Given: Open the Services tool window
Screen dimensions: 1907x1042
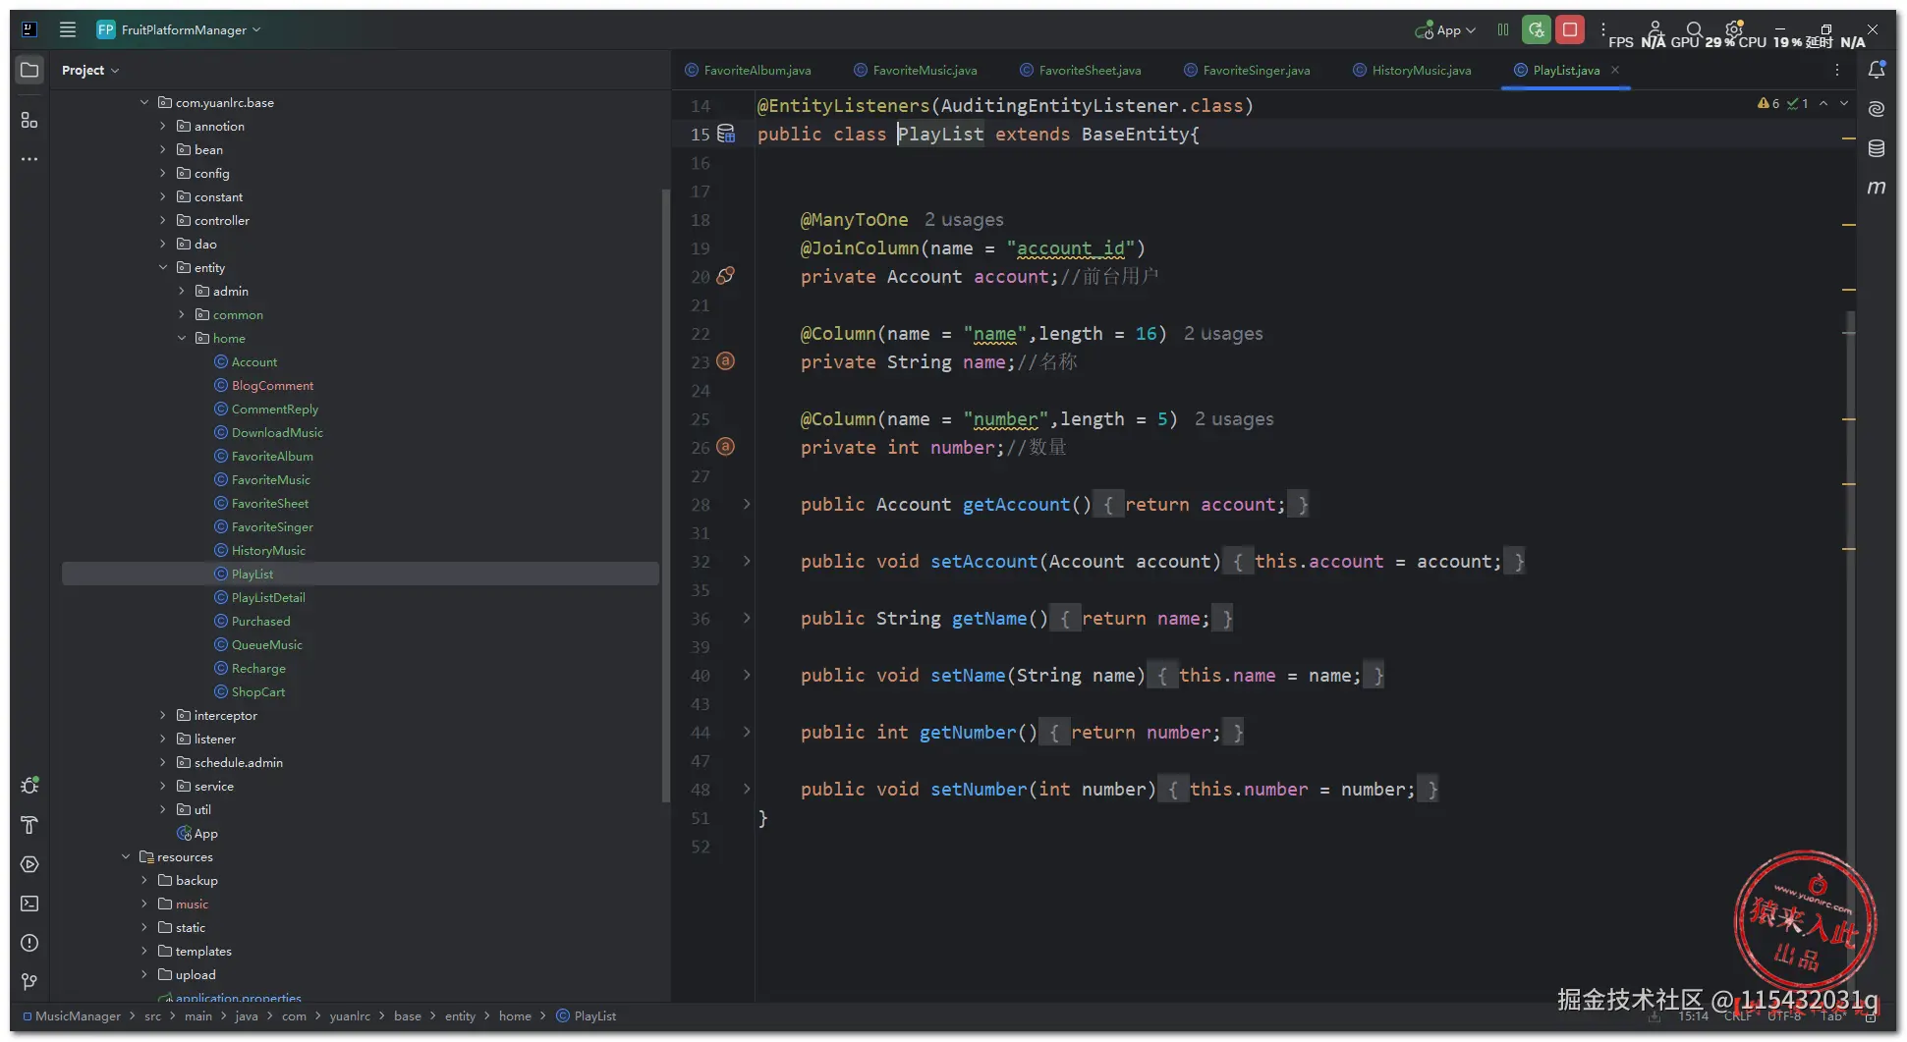Looking at the screenshot, I should (x=29, y=864).
